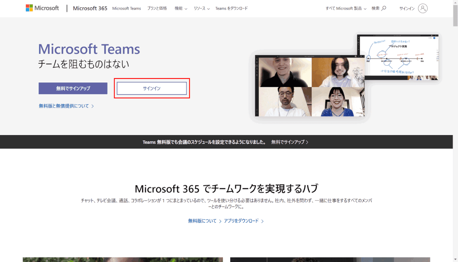Click the page vertical scrollbar thumb
Screen dimensions: 458x262
pos(455,15)
